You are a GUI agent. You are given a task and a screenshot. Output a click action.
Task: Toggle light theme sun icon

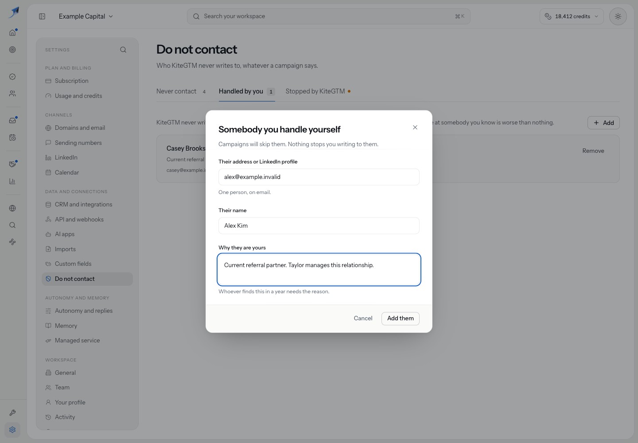pos(618,16)
